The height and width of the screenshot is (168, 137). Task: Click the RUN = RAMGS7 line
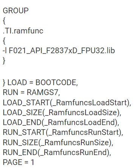[31, 92]
